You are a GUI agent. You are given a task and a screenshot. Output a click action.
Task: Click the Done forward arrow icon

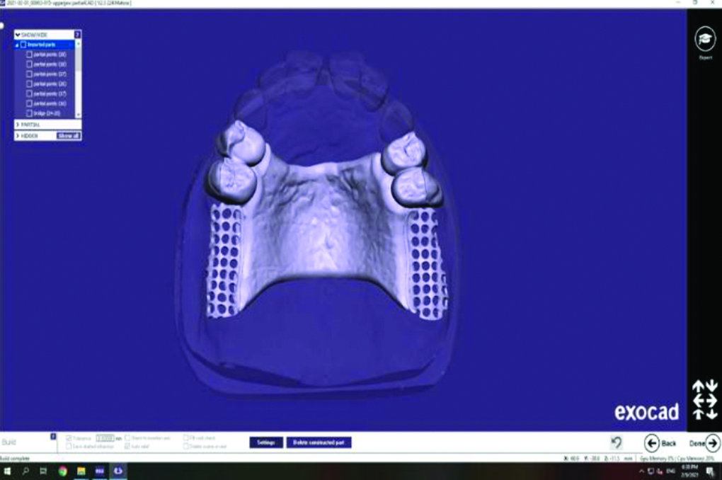(x=712, y=443)
